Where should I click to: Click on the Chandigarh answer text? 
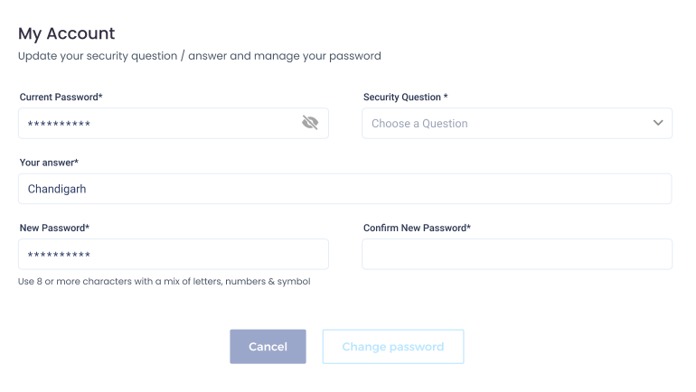(57, 189)
